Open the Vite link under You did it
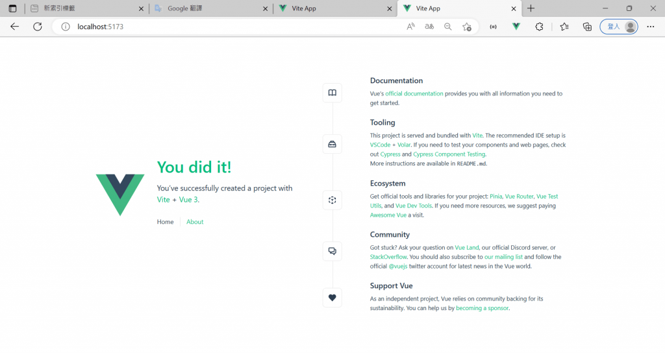Image resolution: width=665 pixels, height=353 pixels. coord(163,200)
